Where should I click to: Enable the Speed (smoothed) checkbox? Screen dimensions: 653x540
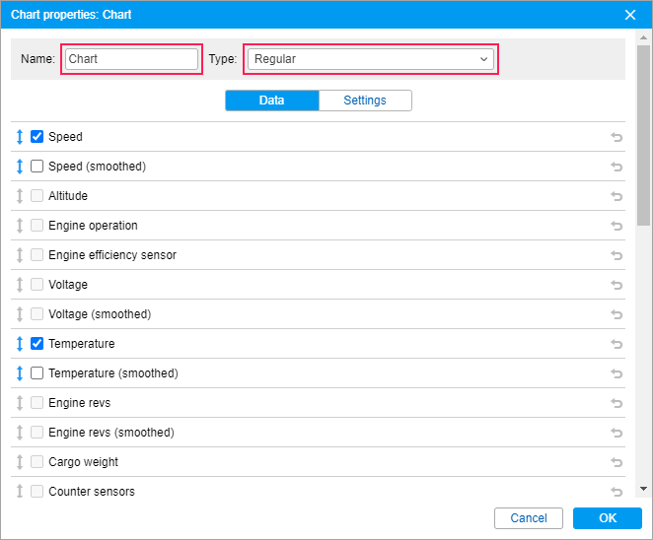(37, 166)
